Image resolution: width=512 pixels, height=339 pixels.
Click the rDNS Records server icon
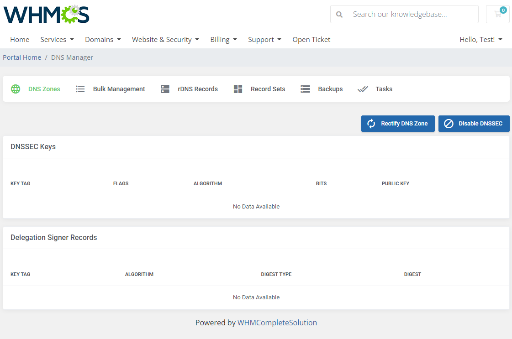pos(165,89)
